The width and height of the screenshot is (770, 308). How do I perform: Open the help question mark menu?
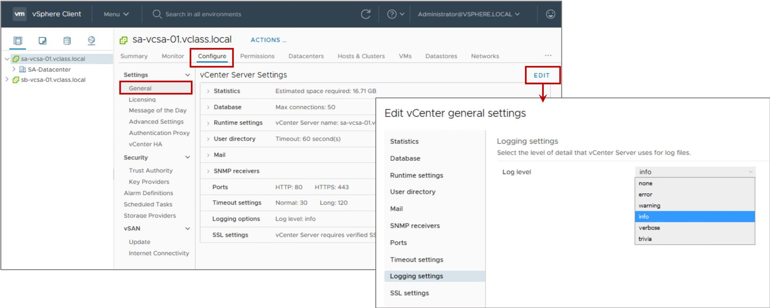point(395,14)
